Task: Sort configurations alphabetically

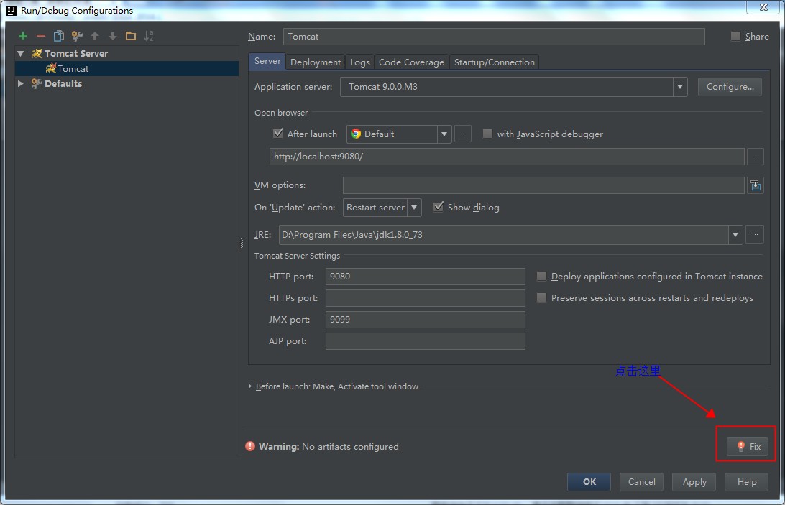Action: (x=149, y=36)
